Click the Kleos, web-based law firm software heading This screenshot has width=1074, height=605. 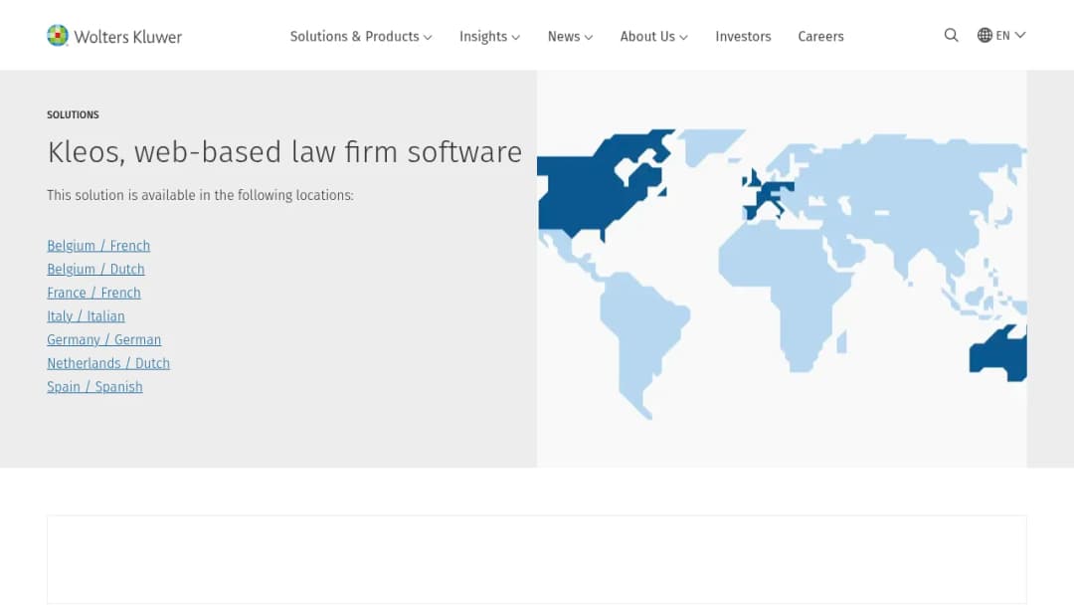coord(285,151)
